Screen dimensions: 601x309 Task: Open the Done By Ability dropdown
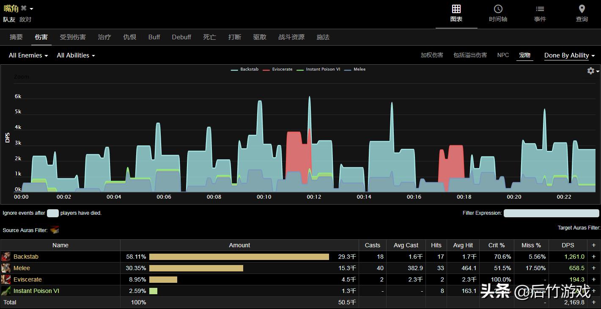(569, 55)
